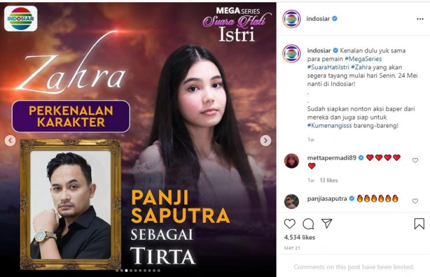Open comments via speech bubble icon

[308, 224]
